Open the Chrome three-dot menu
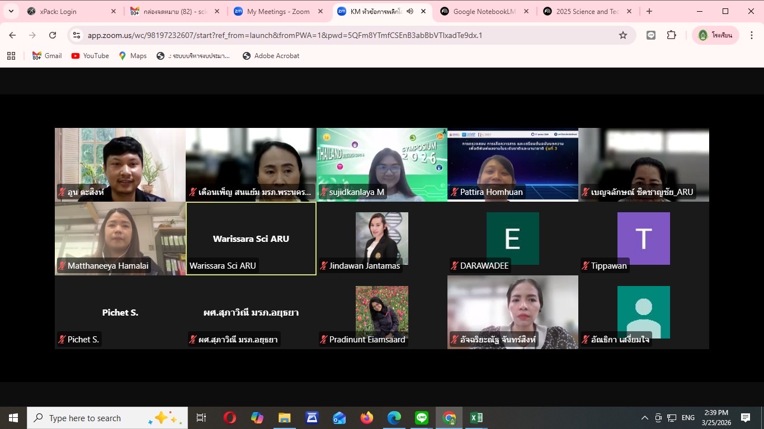 click(751, 35)
